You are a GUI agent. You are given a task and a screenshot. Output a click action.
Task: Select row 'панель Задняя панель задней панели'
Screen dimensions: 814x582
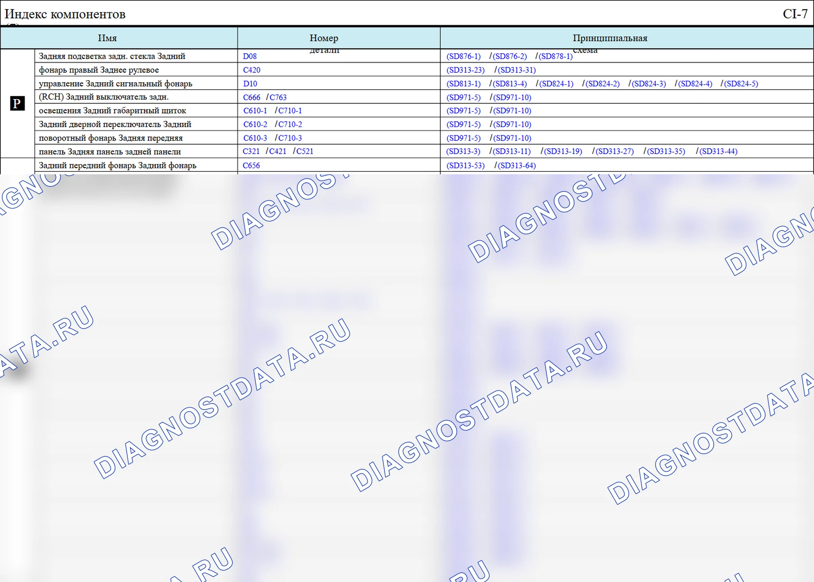pos(110,152)
